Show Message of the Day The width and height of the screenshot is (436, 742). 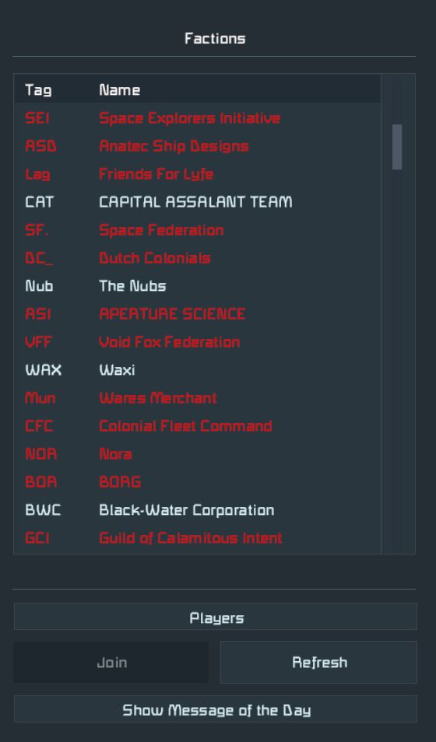click(x=216, y=709)
